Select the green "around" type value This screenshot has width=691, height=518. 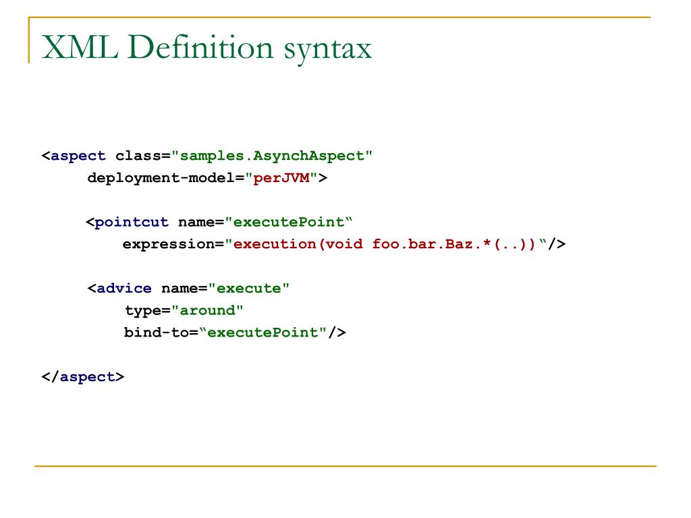point(206,310)
